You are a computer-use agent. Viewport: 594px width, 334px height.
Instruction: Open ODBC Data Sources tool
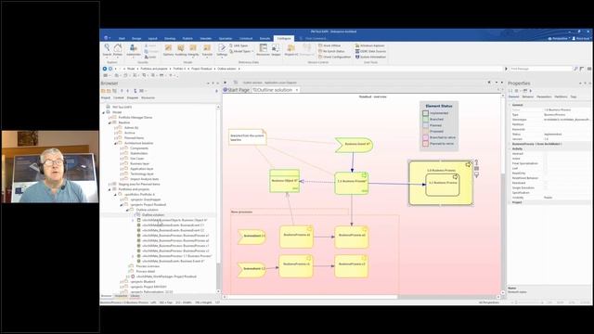[370, 51]
